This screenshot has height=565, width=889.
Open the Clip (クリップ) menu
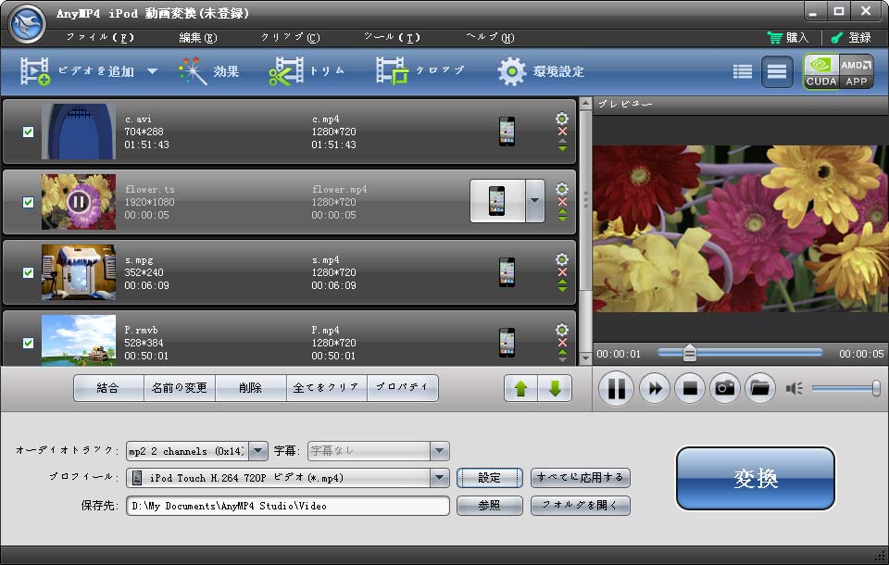pos(290,37)
